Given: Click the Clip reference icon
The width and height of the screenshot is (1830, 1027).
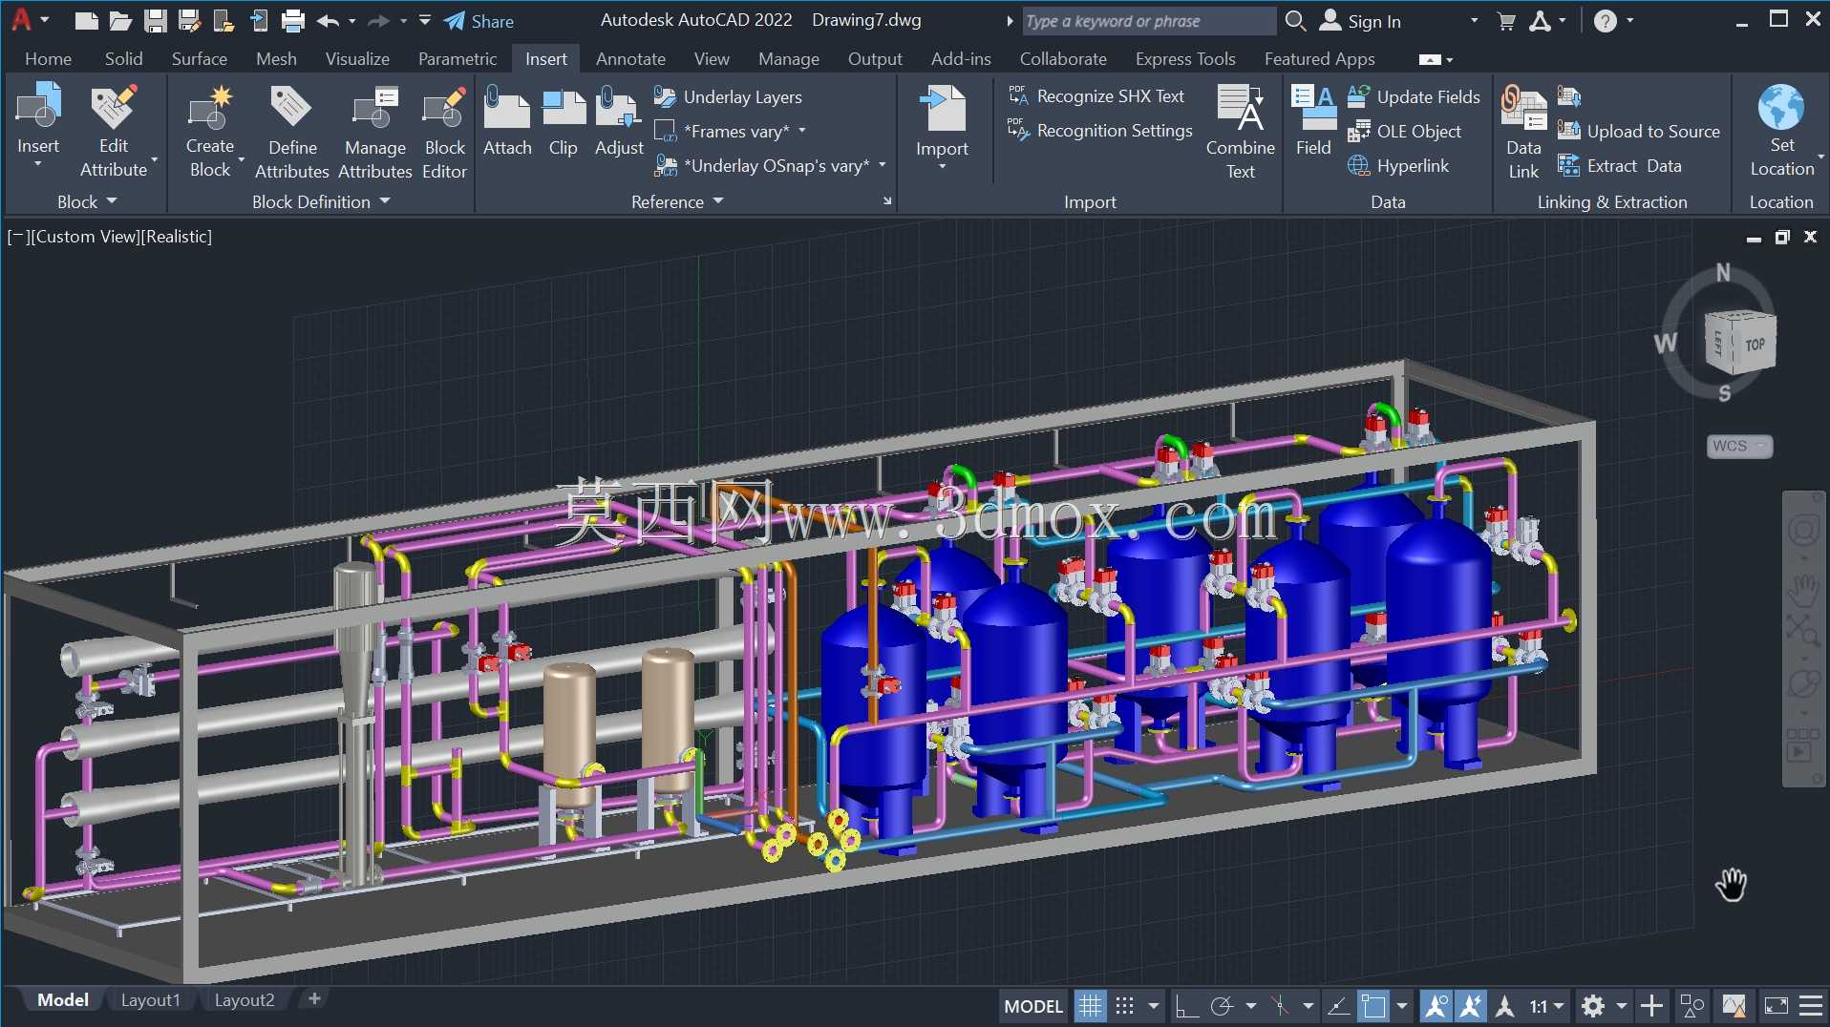Looking at the screenshot, I should (x=564, y=110).
